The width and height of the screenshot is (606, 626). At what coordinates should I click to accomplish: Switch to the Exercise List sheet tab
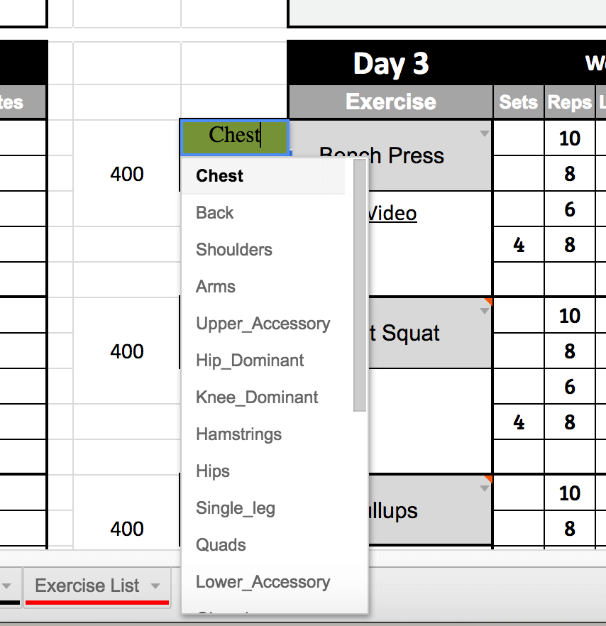coord(87,586)
